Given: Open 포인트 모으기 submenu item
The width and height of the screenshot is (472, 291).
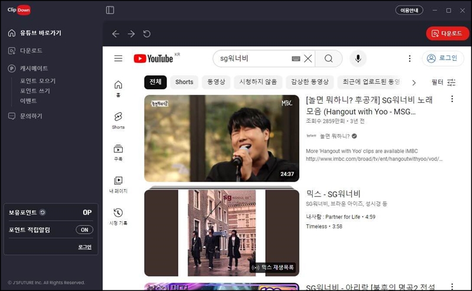Looking at the screenshot, I should [x=38, y=81].
